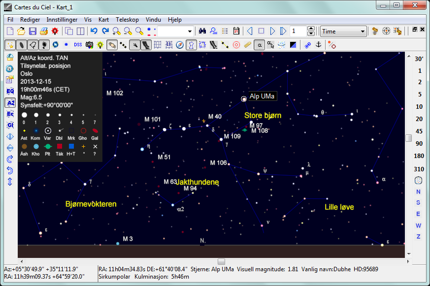
Task: Click the Print chart icon
Action: [43, 32]
